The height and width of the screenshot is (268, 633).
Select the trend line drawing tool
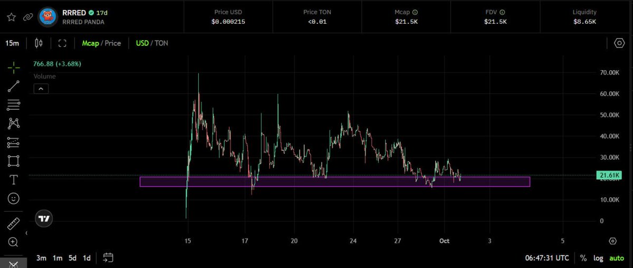[x=14, y=86]
